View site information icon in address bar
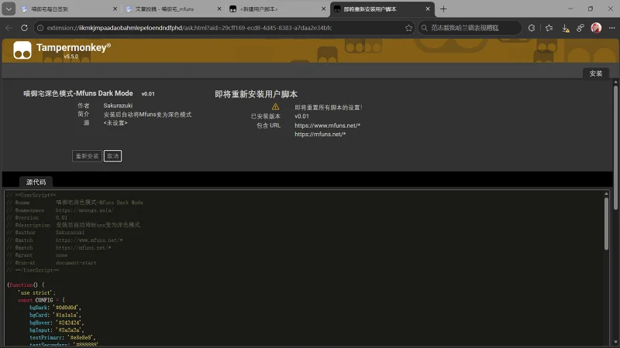This screenshot has height=348, width=620. (40, 28)
